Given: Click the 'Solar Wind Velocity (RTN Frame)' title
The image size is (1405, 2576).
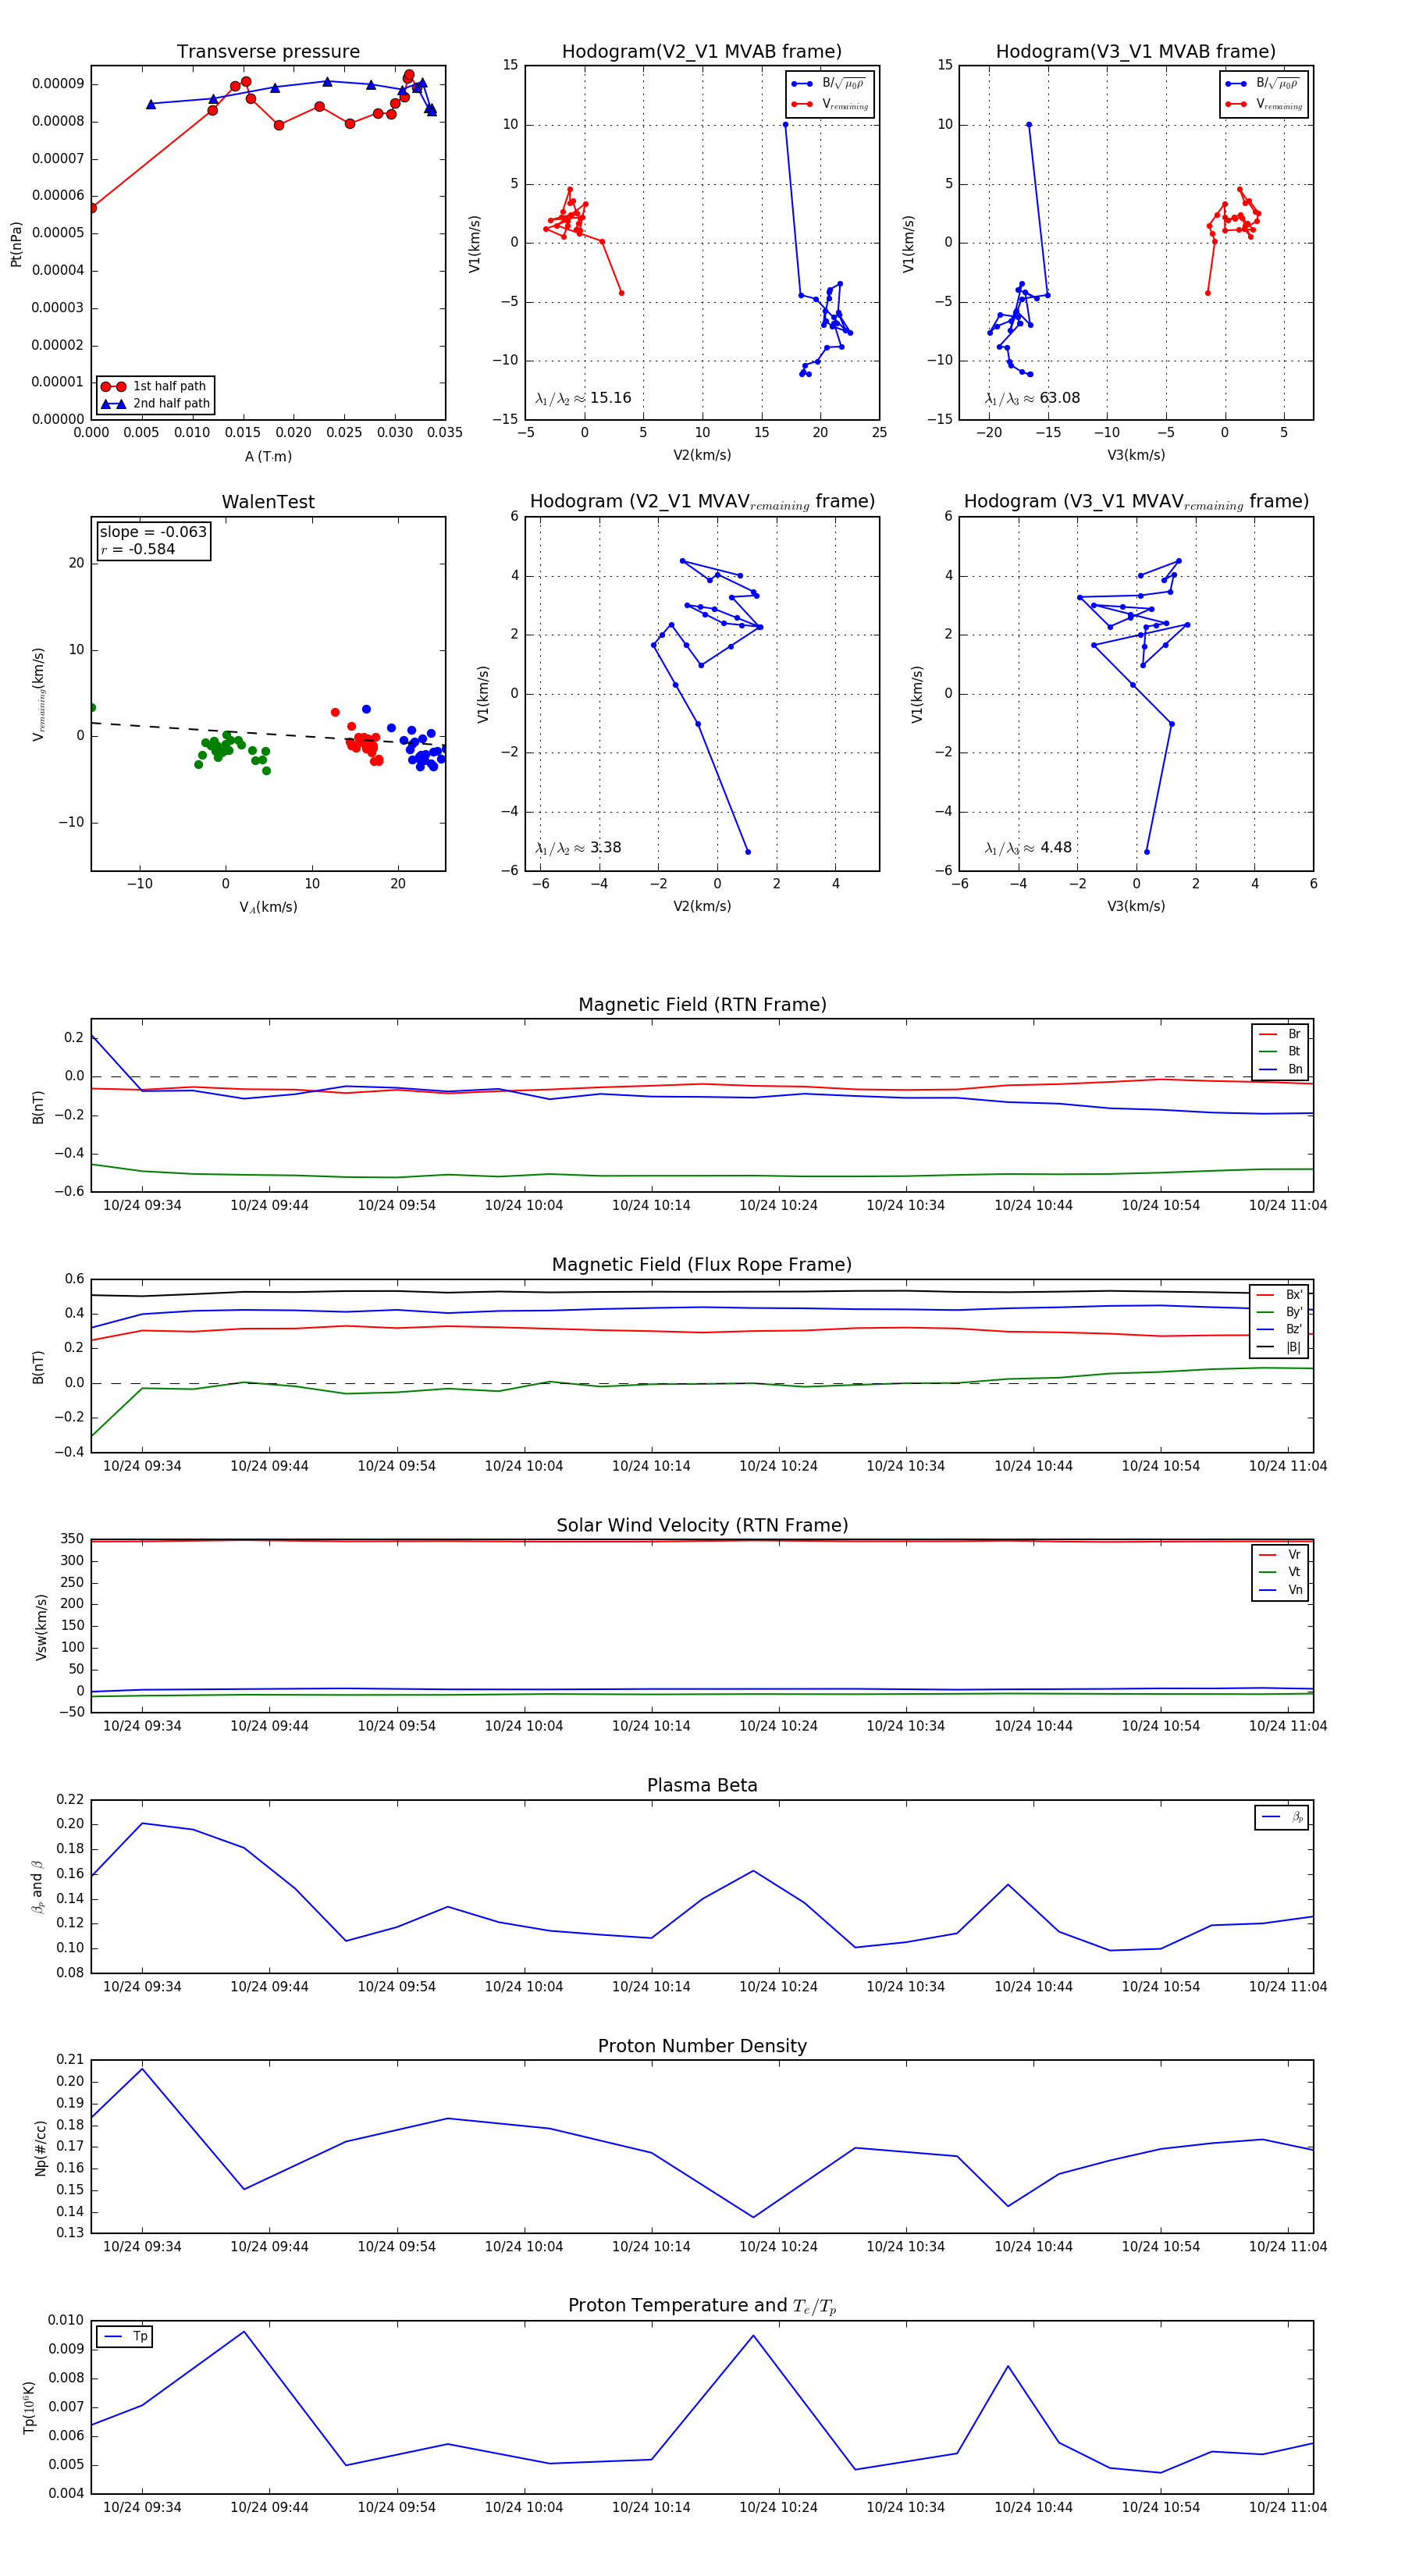Looking at the screenshot, I should [702, 1525].
